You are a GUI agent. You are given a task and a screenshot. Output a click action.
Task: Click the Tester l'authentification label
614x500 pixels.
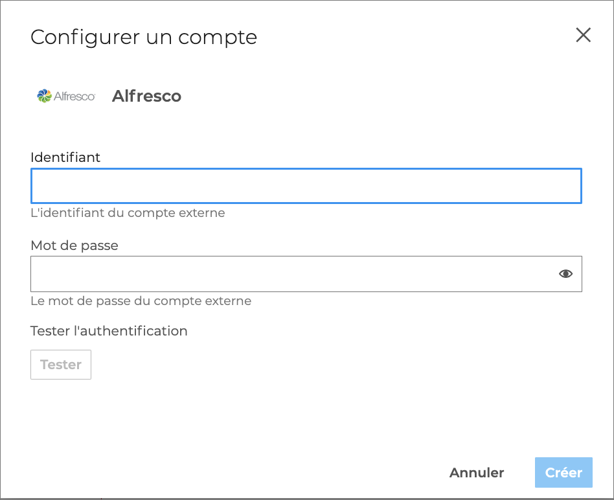coord(109,331)
